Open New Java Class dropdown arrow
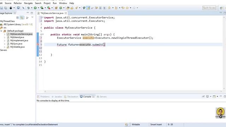The image size is (226, 127). 64,8
